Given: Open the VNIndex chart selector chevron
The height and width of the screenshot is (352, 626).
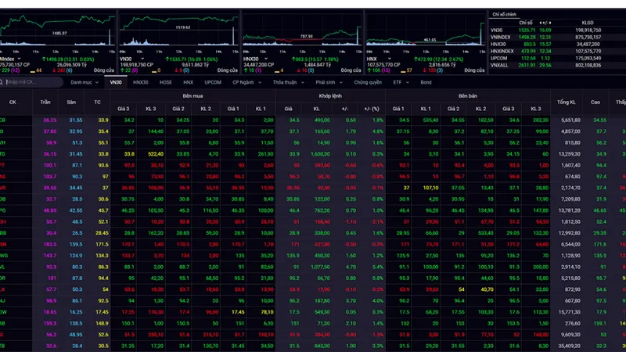Looking at the screenshot, I should pos(19,59).
